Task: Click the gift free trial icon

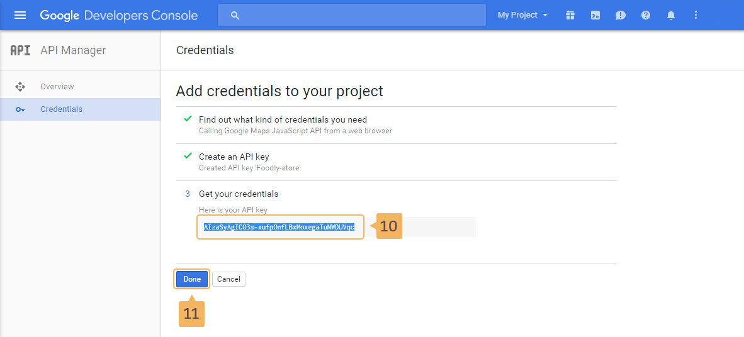Action: point(570,15)
